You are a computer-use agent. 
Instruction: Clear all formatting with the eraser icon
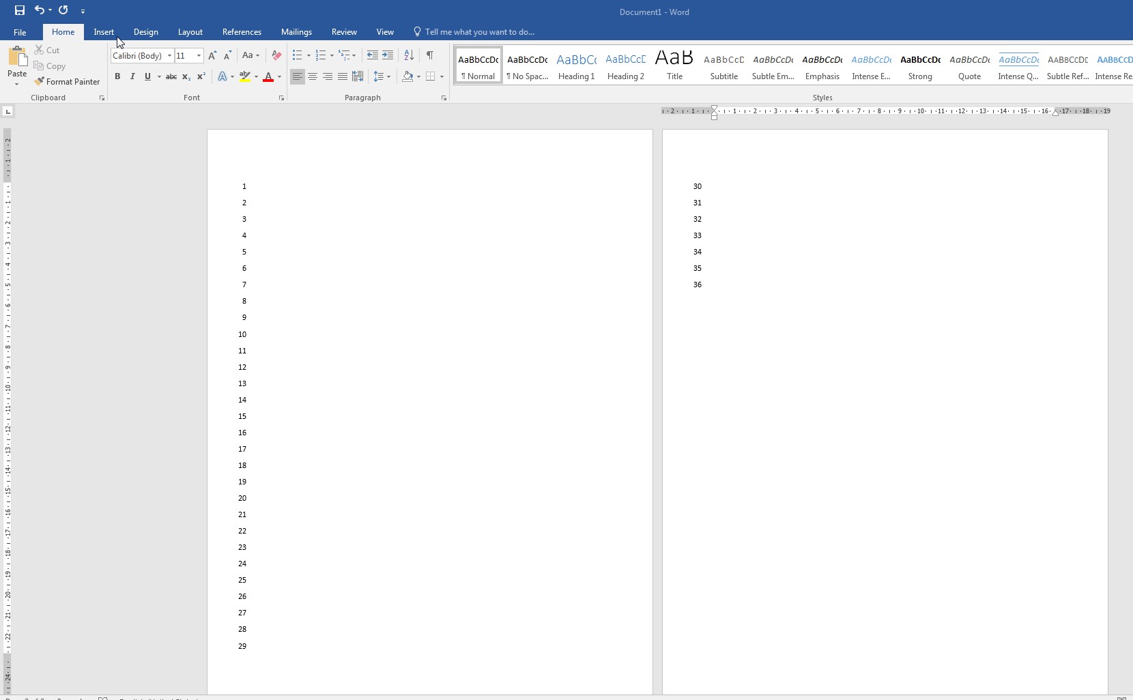276,56
